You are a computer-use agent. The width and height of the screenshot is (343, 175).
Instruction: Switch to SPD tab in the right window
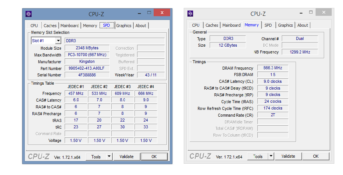[268, 25]
